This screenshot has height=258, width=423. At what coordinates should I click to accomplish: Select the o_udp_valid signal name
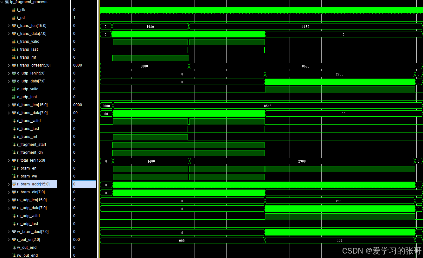(28, 89)
